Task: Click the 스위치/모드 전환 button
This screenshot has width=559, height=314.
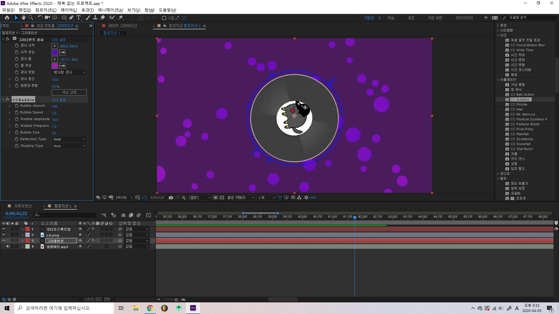Action: [97, 299]
